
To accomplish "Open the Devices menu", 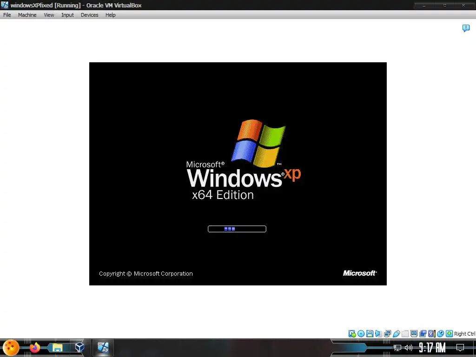I will (x=89, y=15).
